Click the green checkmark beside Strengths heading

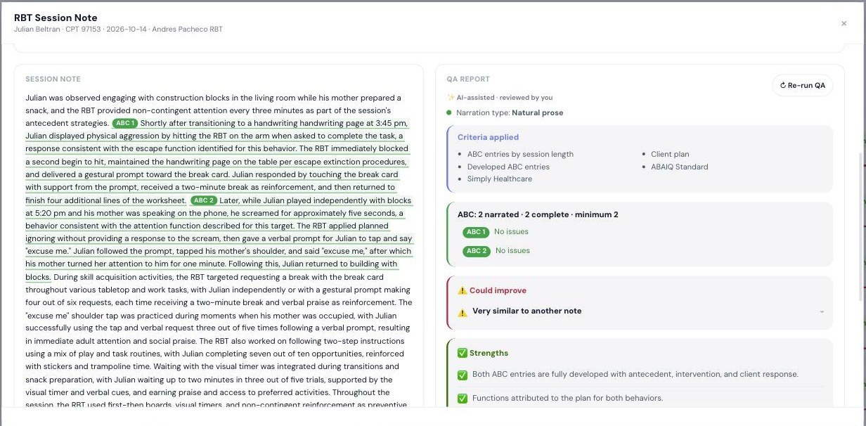coord(462,353)
